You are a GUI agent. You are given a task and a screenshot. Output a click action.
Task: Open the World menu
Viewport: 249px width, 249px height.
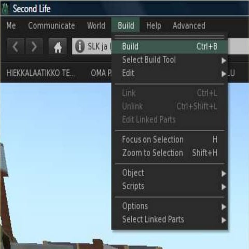tap(96, 26)
